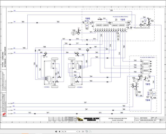Image resolution: width=166 pixels, height=134 pixels.
Task: Click the LIEBHERR-WERK EHINGEN text
Action: point(92,119)
